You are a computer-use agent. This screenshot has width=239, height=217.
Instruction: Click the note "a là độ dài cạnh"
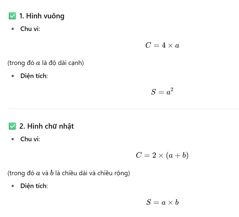(46, 63)
